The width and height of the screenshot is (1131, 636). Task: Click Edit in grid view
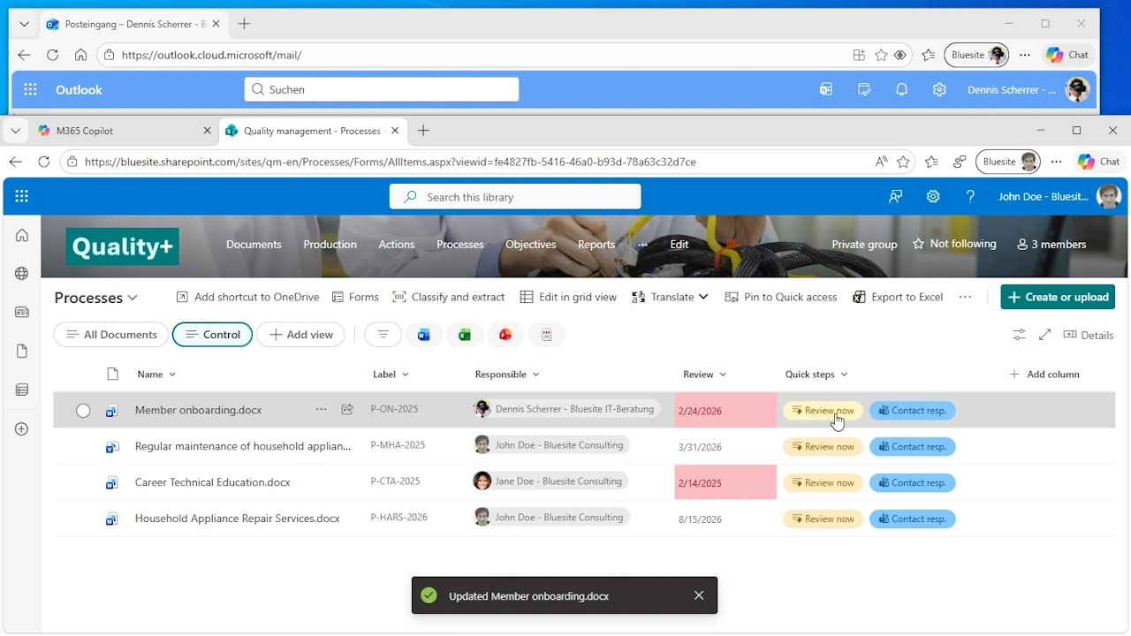(568, 297)
